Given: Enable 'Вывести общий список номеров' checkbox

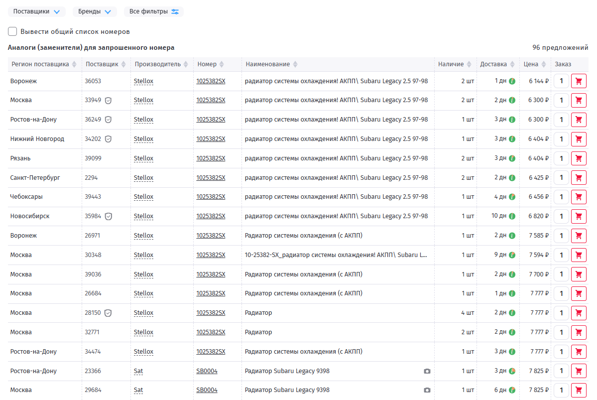Looking at the screenshot, I should click(x=13, y=32).
